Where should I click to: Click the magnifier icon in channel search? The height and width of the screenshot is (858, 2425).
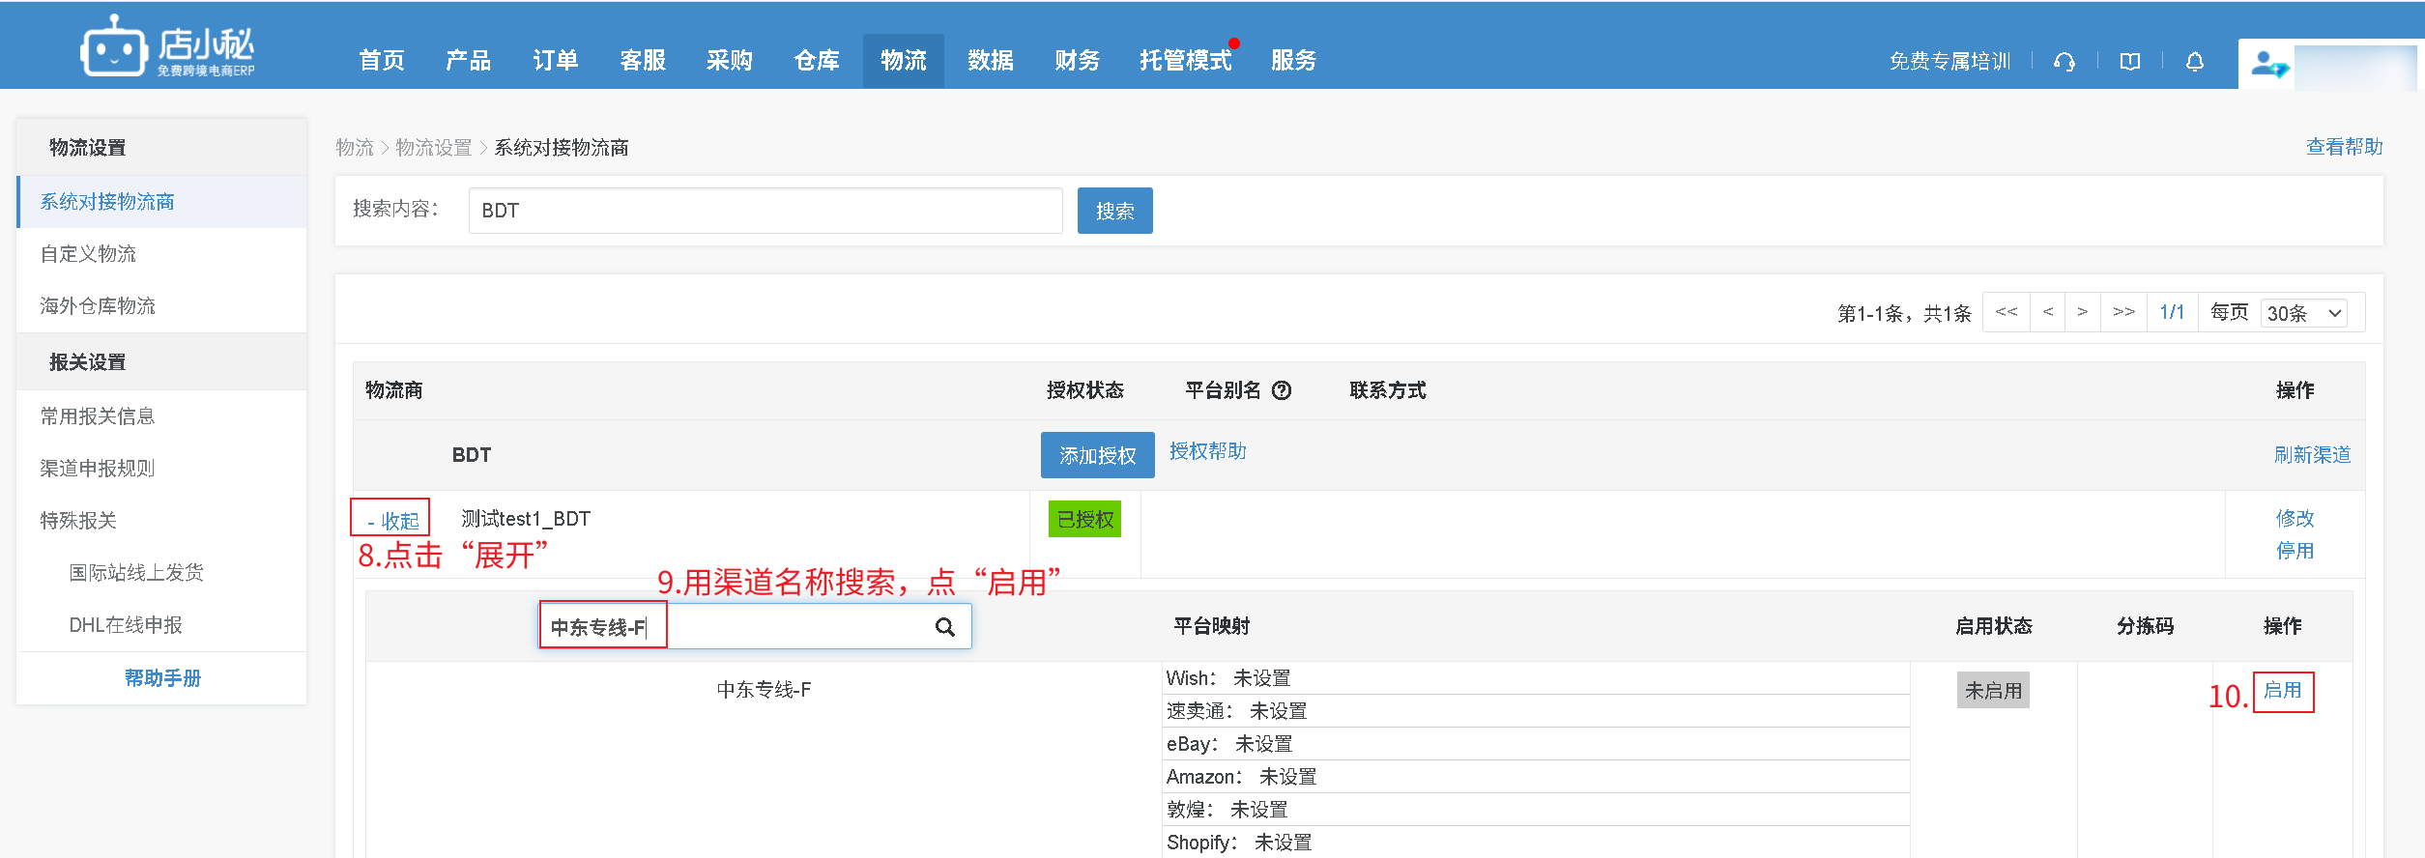944,627
